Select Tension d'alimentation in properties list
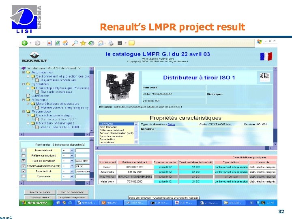The height and width of the screenshot is (219, 292). pos(116,133)
